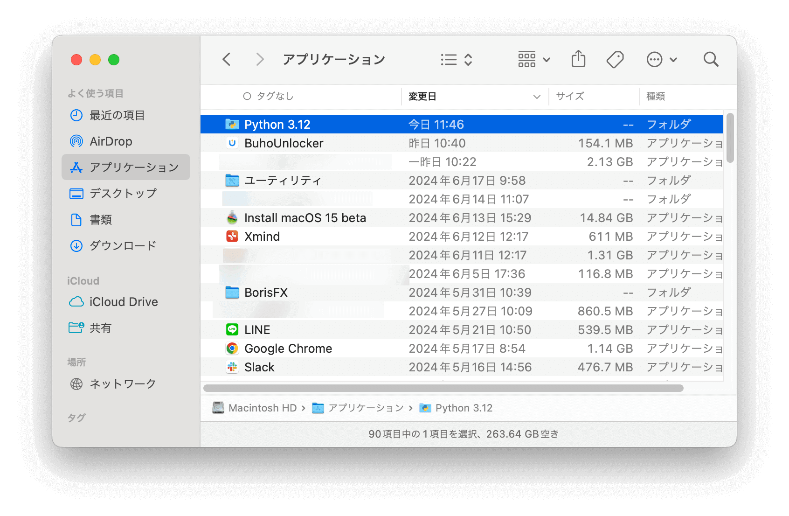789x516 pixels.
Task: Click the Share toolbar icon
Action: [578, 59]
